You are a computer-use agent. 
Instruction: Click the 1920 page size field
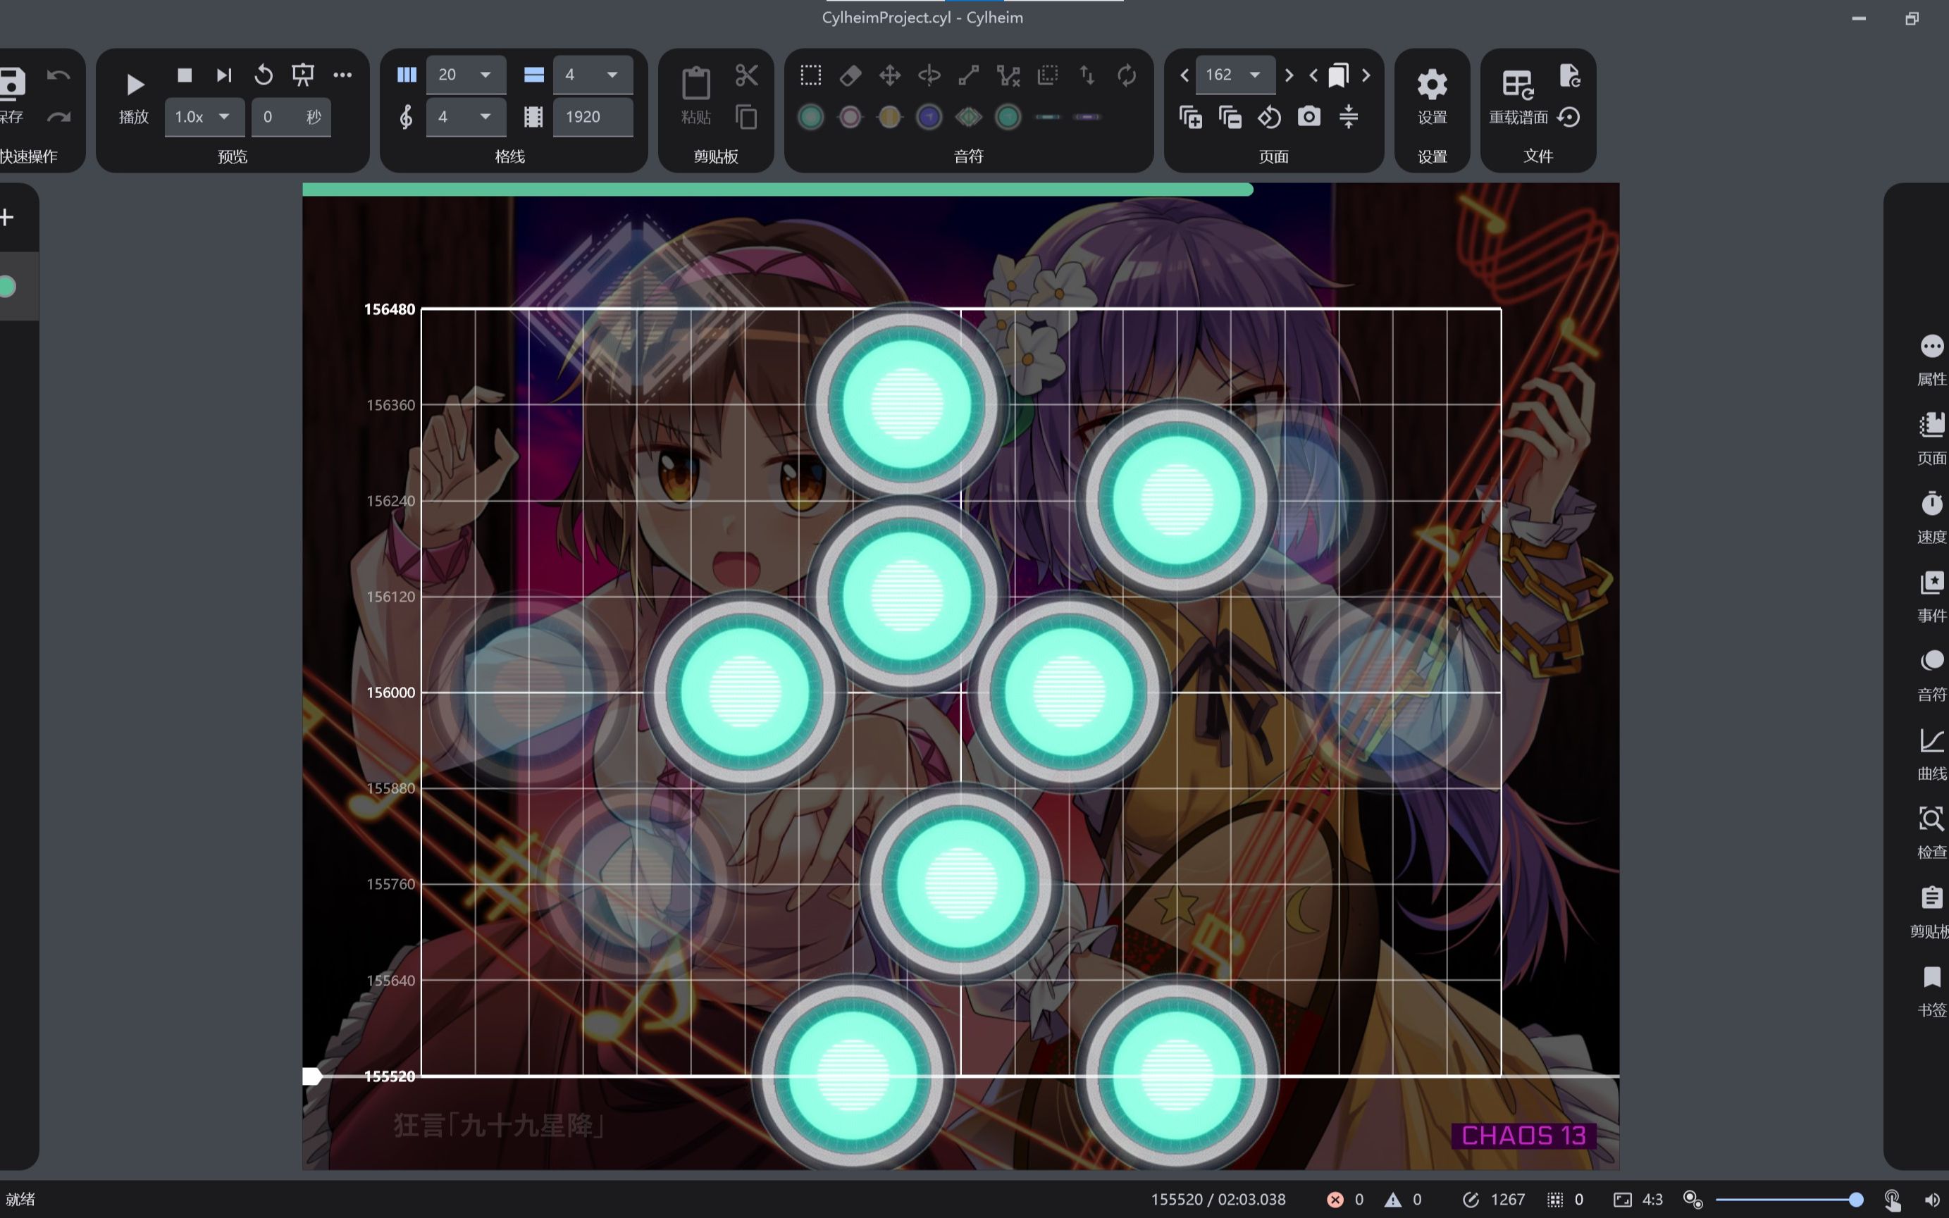(x=592, y=117)
